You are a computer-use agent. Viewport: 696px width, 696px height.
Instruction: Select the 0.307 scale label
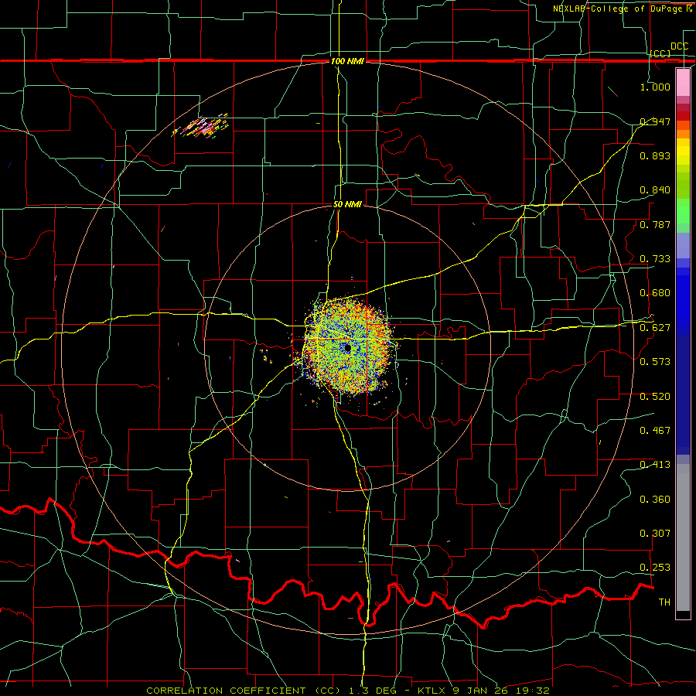tap(655, 534)
